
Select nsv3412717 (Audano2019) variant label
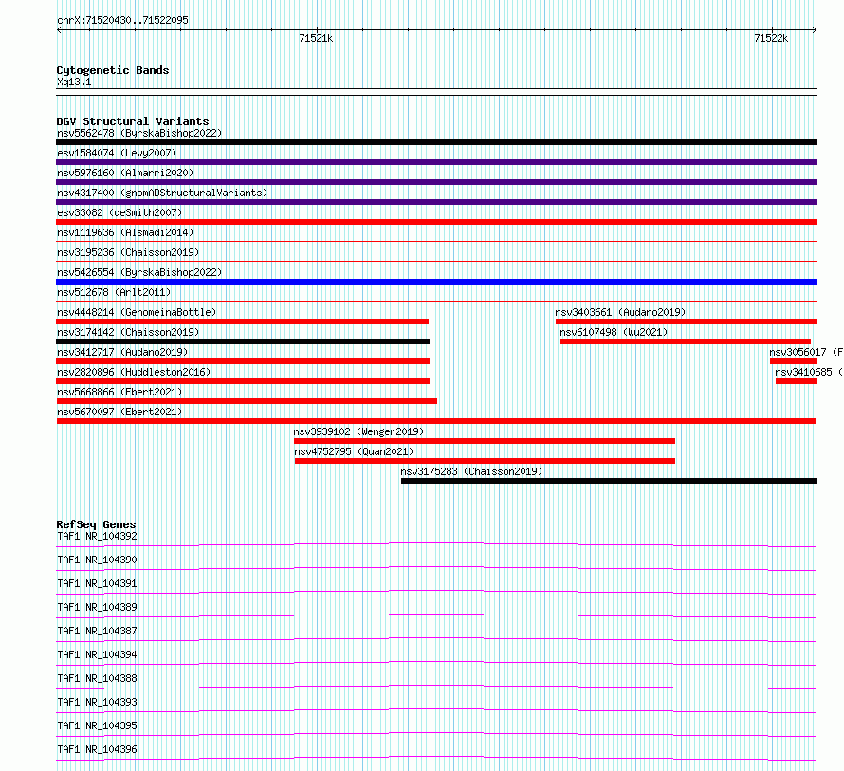pyautogui.click(x=122, y=352)
